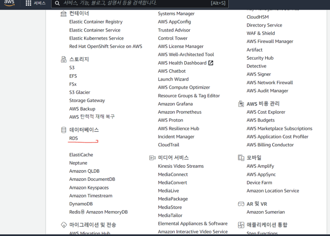Click the 데이터베이스 category icon
The height and width of the screenshot is (236, 330).
(63, 130)
